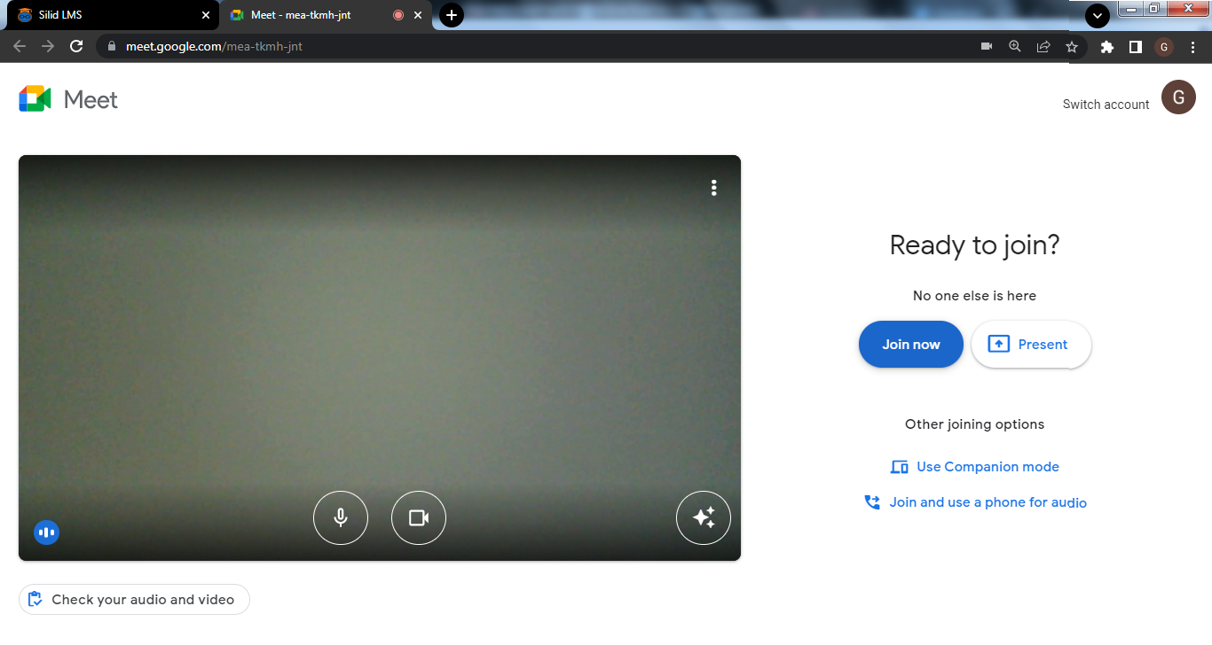Image resolution: width=1212 pixels, height=645 pixels.
Task: Click the blue audio level indicator
Action: pos(46,532)
